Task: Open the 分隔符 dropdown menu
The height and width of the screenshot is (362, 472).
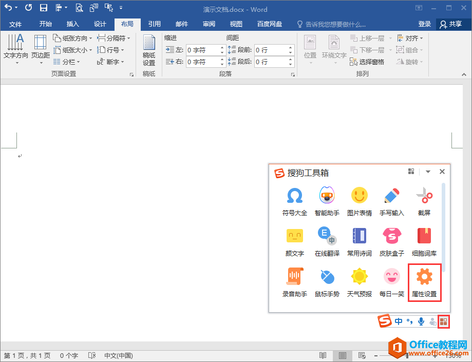Action: point(114,38)
